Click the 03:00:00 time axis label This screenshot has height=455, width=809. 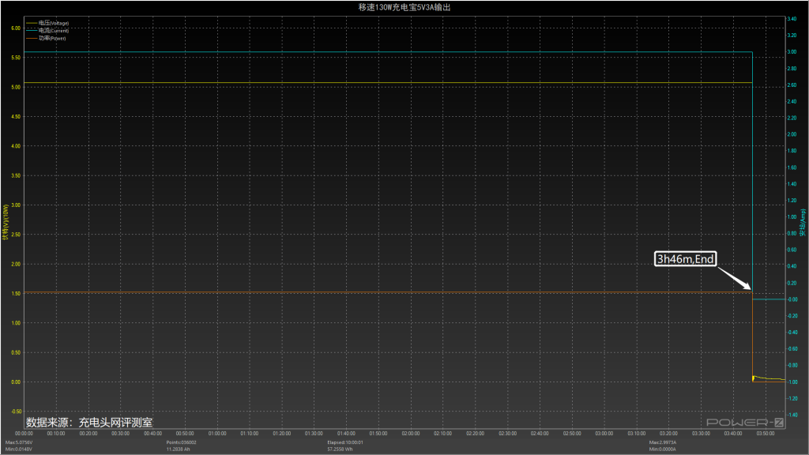[x=604, y=434]
